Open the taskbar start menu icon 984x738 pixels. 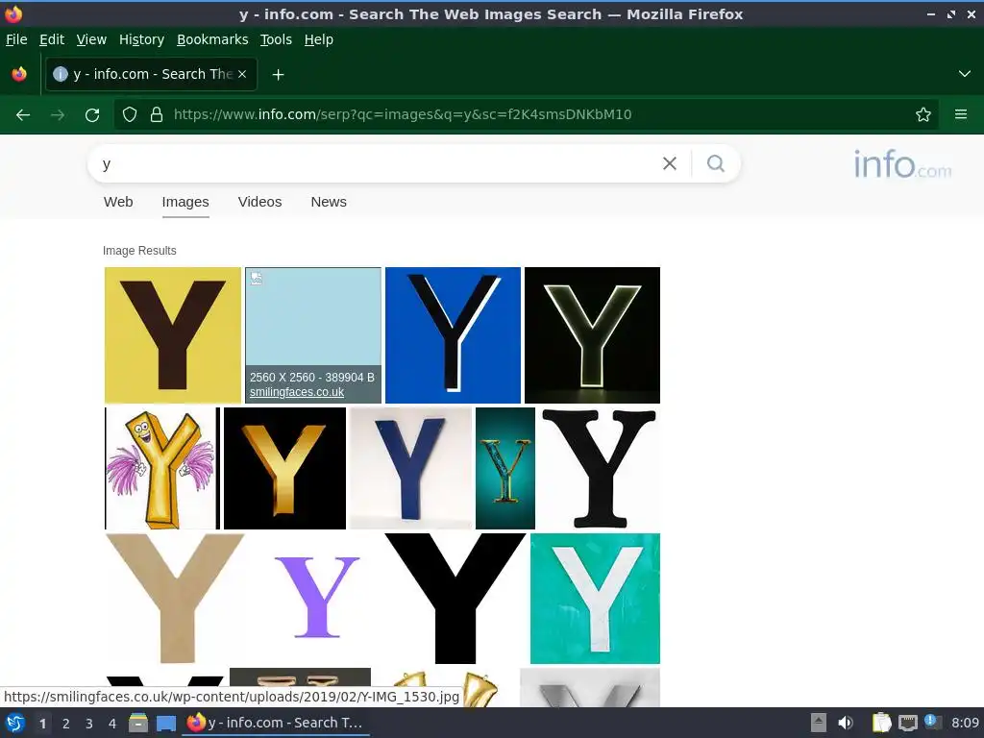click(15, 723)
